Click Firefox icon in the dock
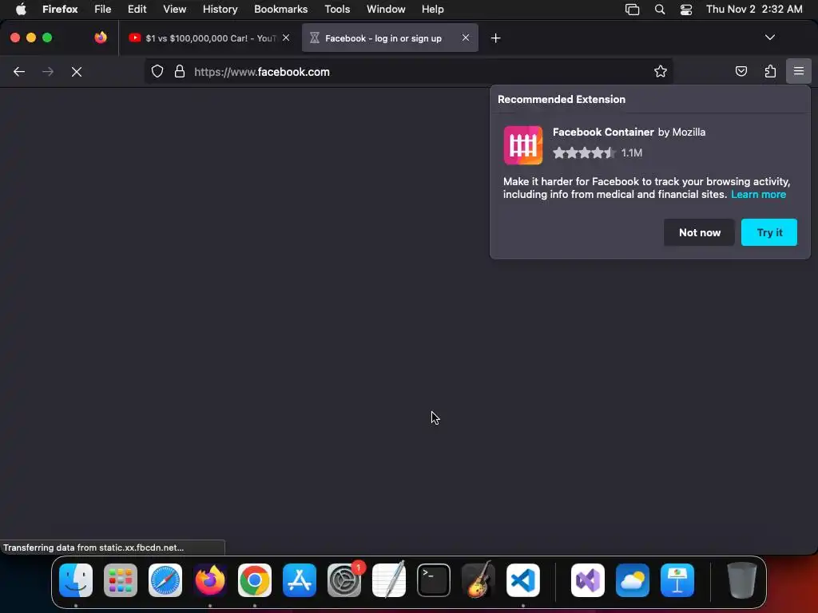 210,580
